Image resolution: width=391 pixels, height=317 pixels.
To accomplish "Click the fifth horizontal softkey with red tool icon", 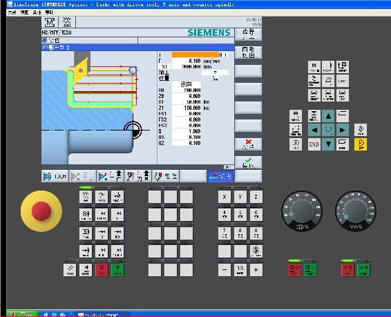I will point(165,176).
